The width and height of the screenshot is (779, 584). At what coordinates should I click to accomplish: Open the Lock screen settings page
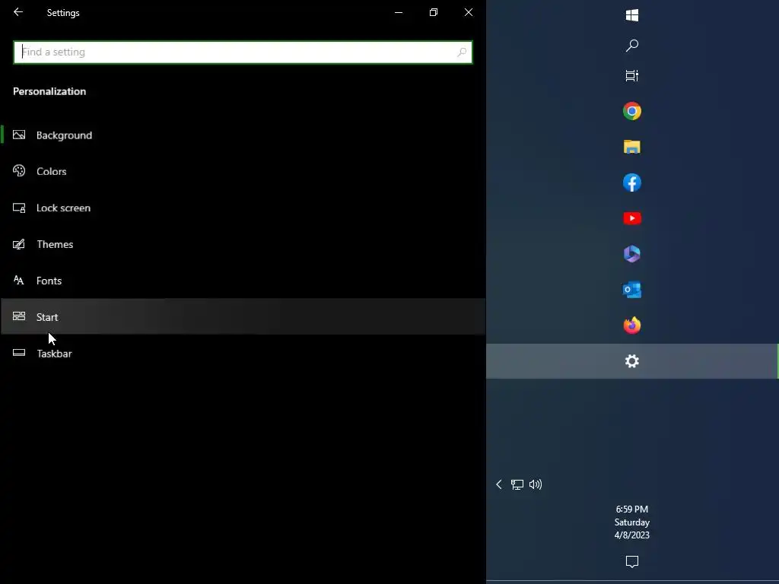click(243, 208)
